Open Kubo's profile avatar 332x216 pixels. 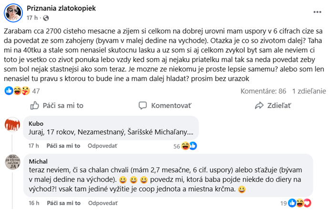pyautogui.click(x=12, y=124)
